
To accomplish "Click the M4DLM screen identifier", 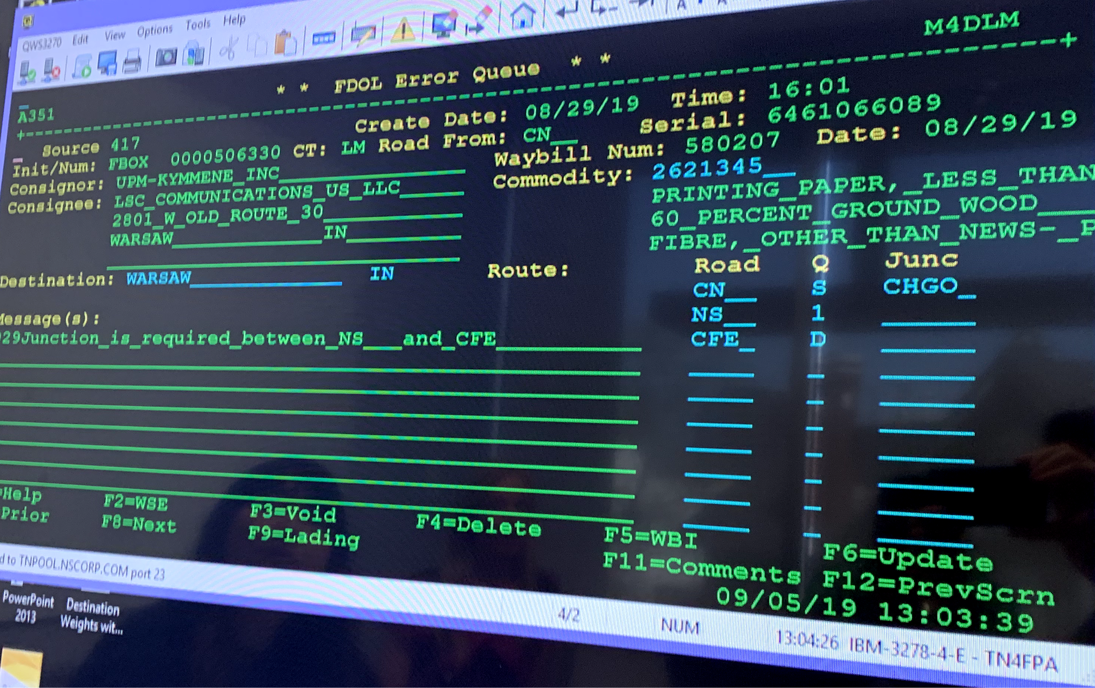I will click(x=971, y=23).
